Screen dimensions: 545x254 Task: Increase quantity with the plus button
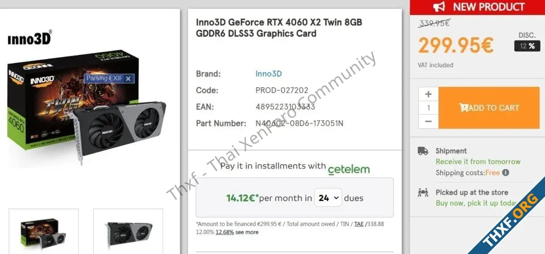(428, 94)
